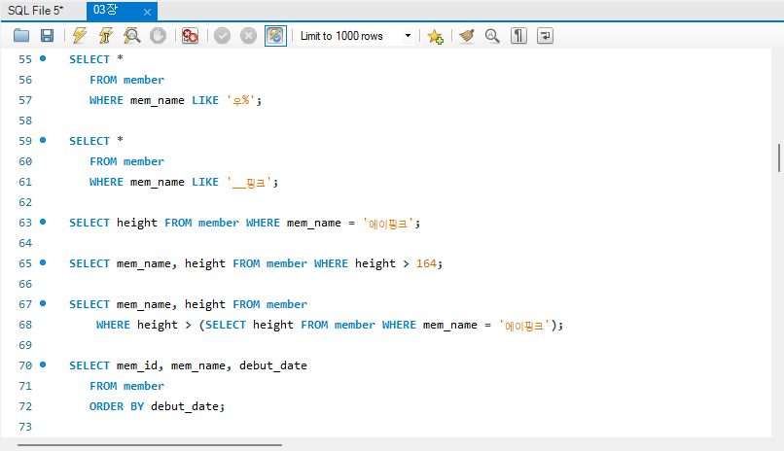Click '에이핑크' string on line 63

coord(389,224)
